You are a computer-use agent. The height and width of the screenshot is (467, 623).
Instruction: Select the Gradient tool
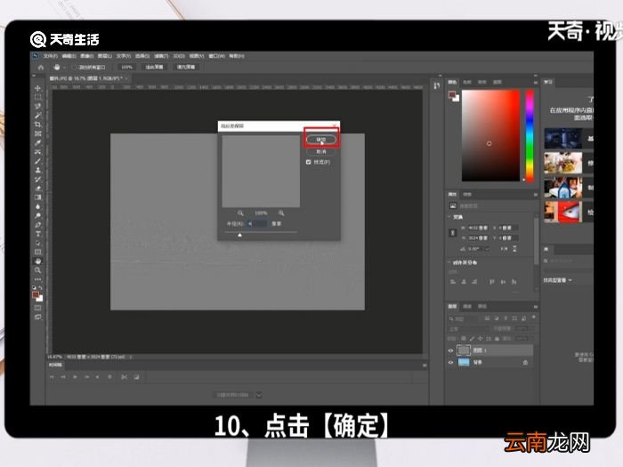(37, 197)
